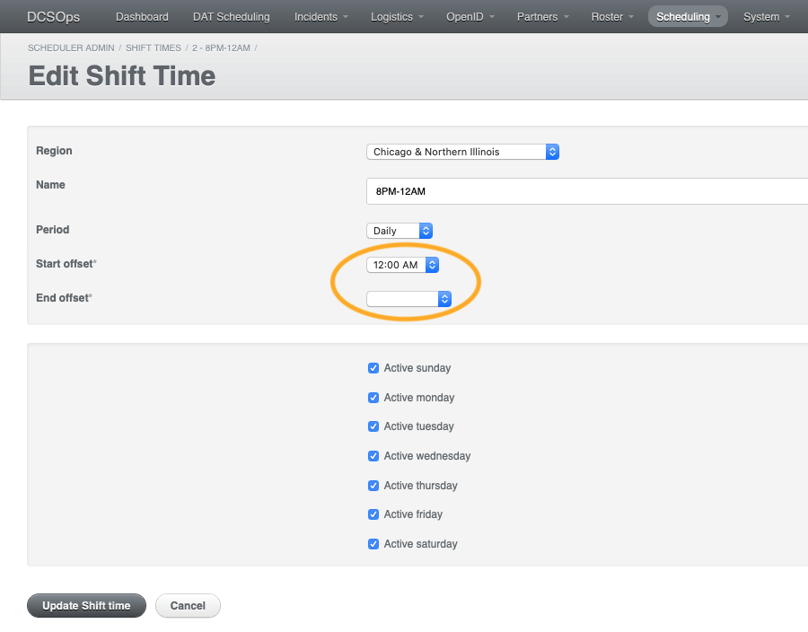Go to the Dashboard page

142,16
